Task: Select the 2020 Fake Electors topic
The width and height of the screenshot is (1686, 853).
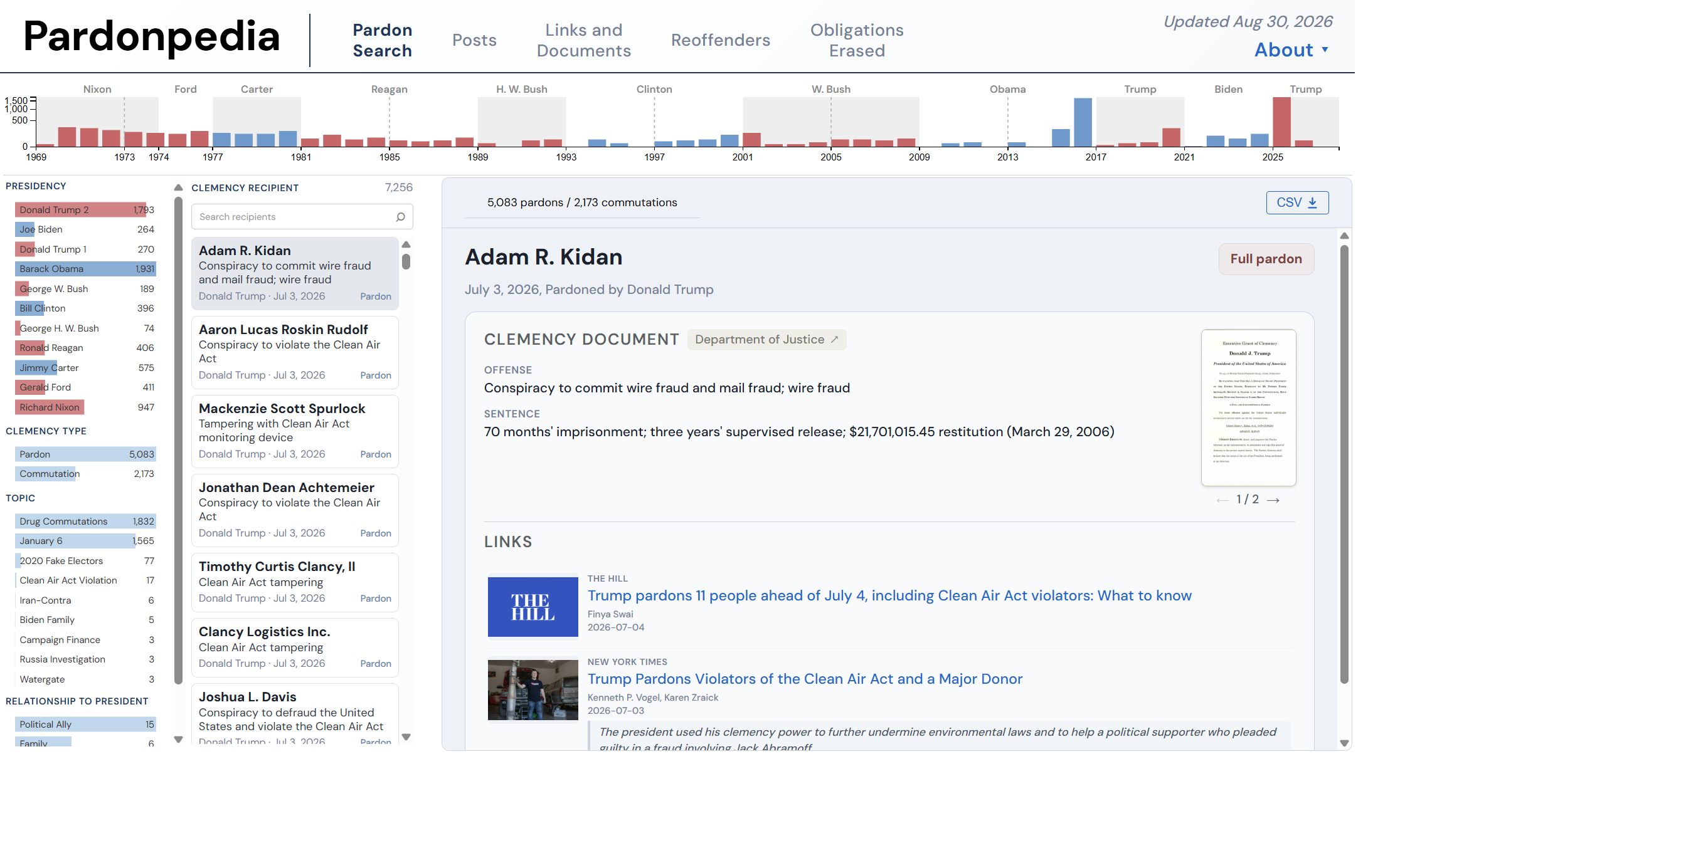Action: [85, 562]
